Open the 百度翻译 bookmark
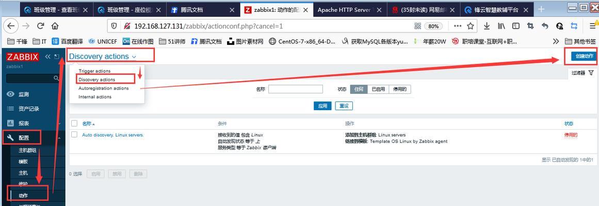599x206 pixels. point(67,41)
